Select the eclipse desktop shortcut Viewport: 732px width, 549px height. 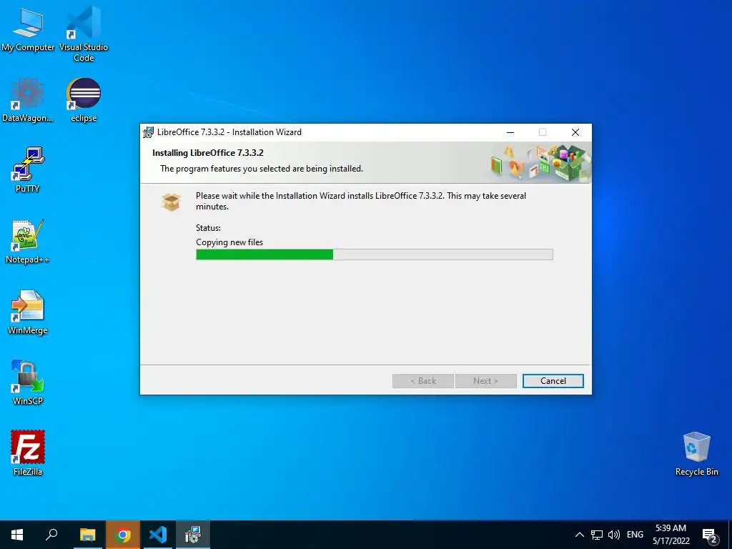84,100
